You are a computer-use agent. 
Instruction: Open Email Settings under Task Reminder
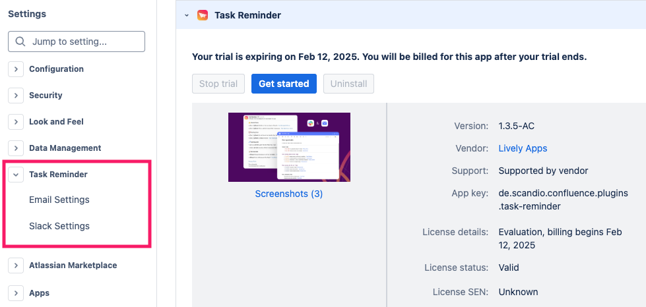59,200
